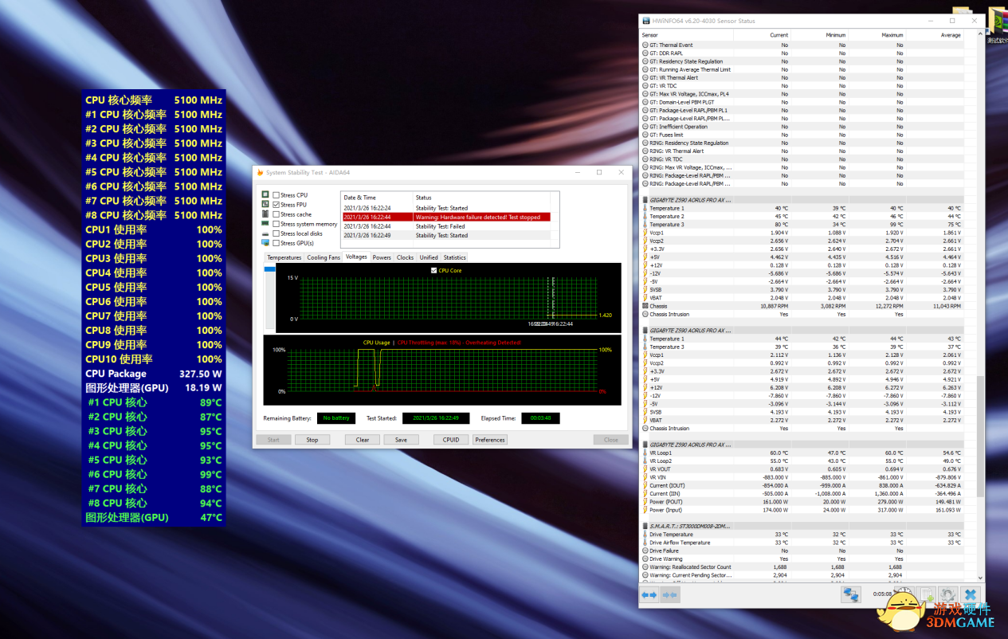Uncheck the Stress FPU checkbox
This screenshot has height=639, width=1008.
tap(276, 205)
